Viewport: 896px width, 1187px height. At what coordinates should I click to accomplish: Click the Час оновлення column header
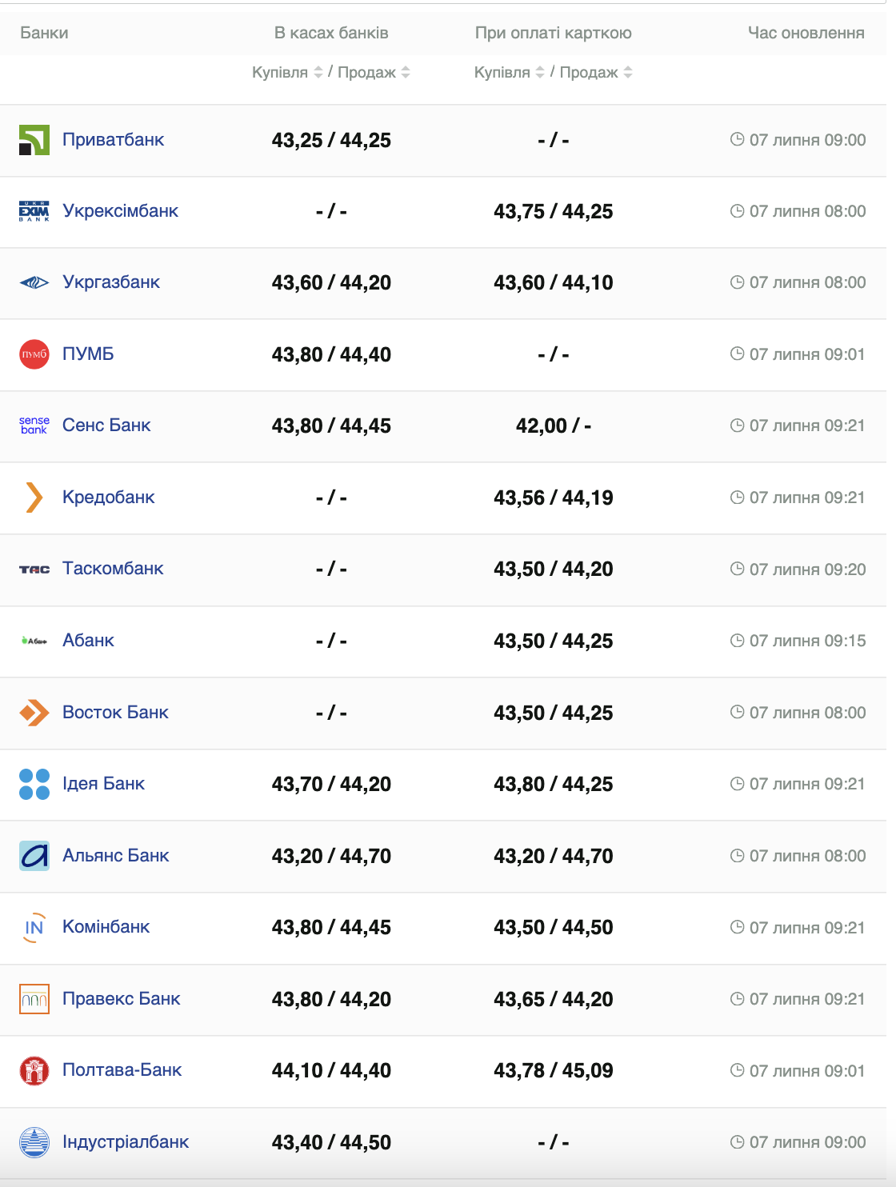point(806,33)
